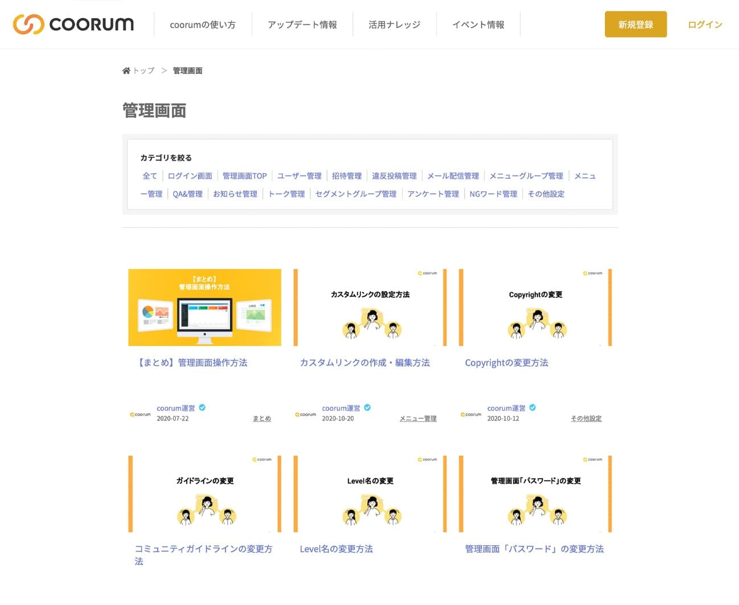Open the Level名の変更 thumbnail image
The width and height of the screenshot is (739, 605).
click(370, 494)
